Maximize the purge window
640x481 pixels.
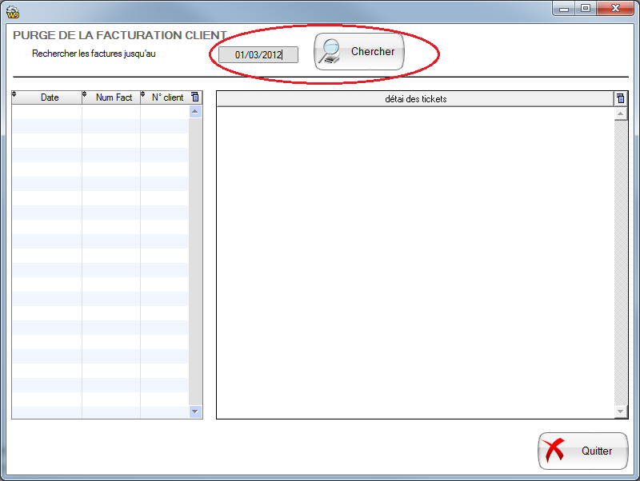pyautogui.click(x=586, y=8)
